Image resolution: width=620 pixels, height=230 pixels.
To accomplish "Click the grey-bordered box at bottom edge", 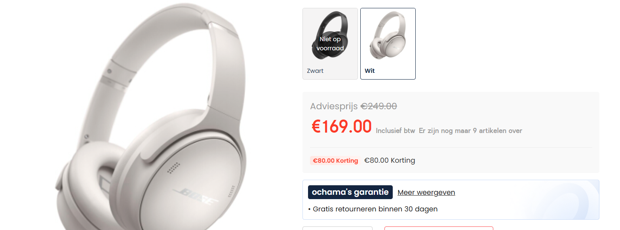I will [337, 228].
